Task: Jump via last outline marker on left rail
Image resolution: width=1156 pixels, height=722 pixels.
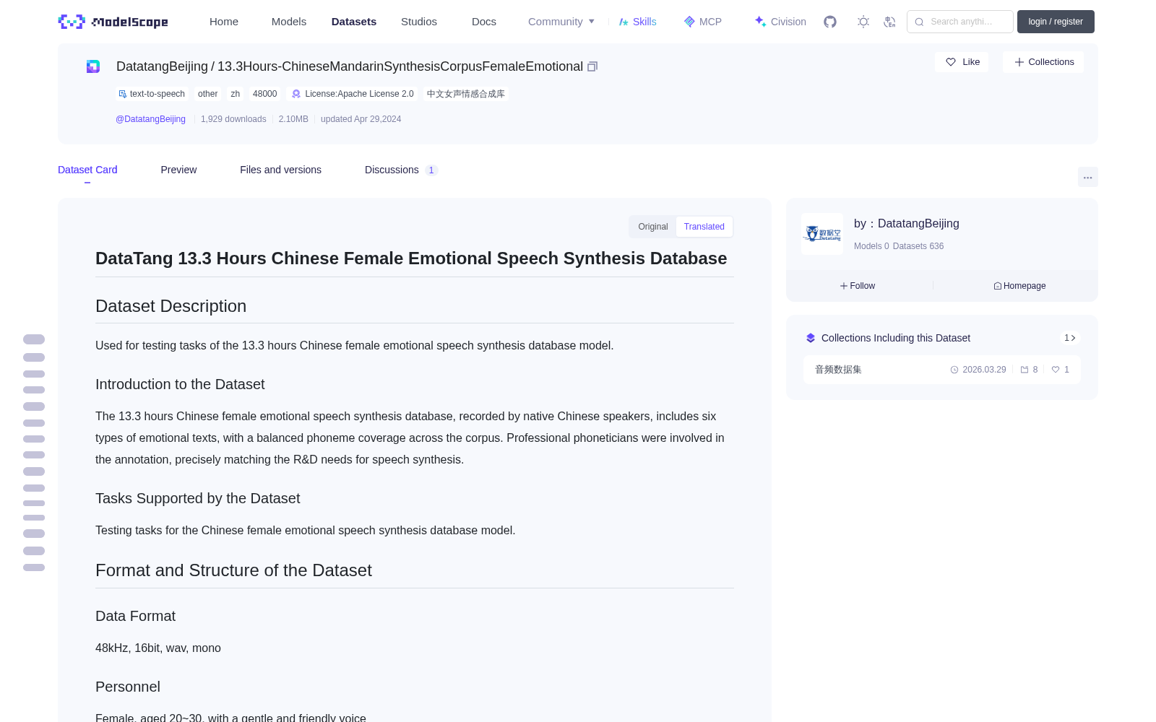Action: click(x=34, y=567)
